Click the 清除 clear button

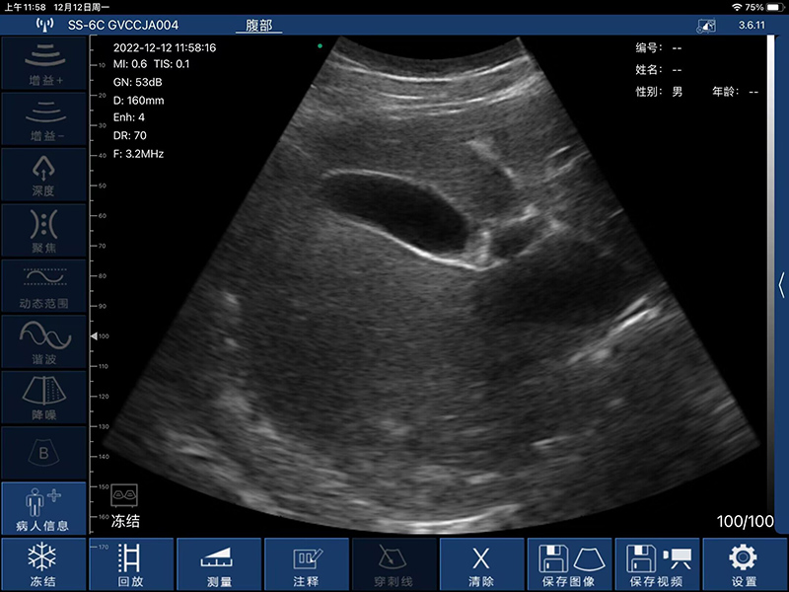[x=481, y=565]
